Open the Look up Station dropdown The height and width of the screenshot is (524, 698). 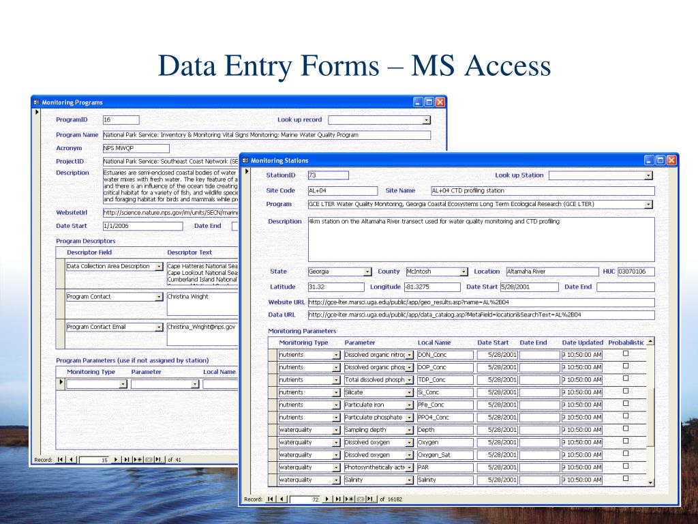(x=649, y=175)
